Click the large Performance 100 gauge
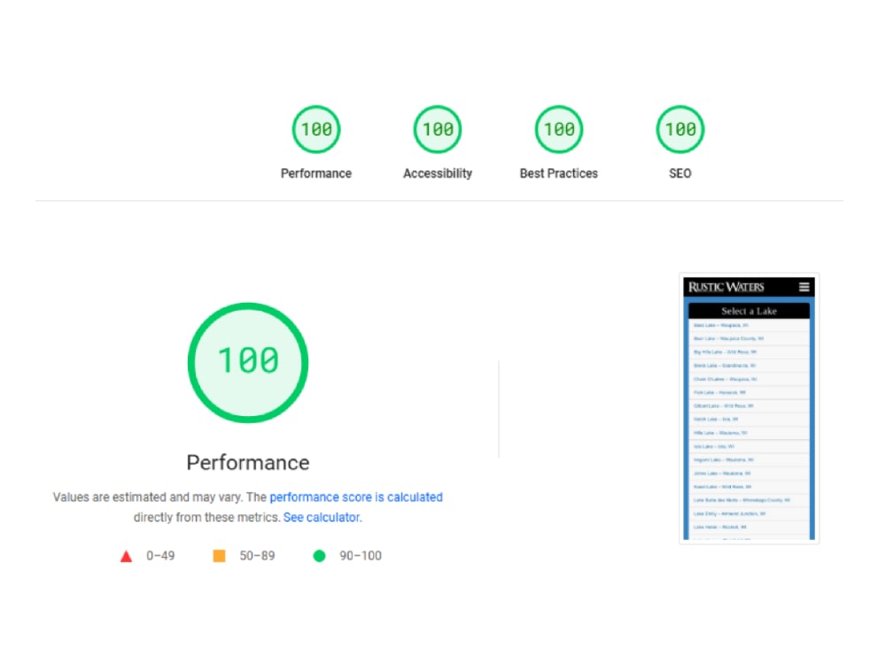The height and width of the screenshot is (664, 886). tap(248, 362)
